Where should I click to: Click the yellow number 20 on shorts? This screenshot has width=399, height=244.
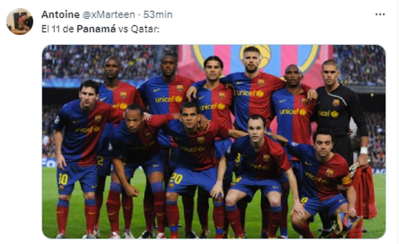(x=176, y=178)
